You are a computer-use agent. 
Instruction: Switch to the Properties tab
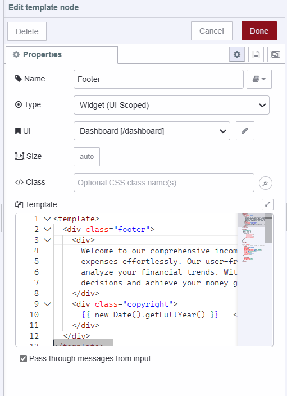click(x=61, y=54)
